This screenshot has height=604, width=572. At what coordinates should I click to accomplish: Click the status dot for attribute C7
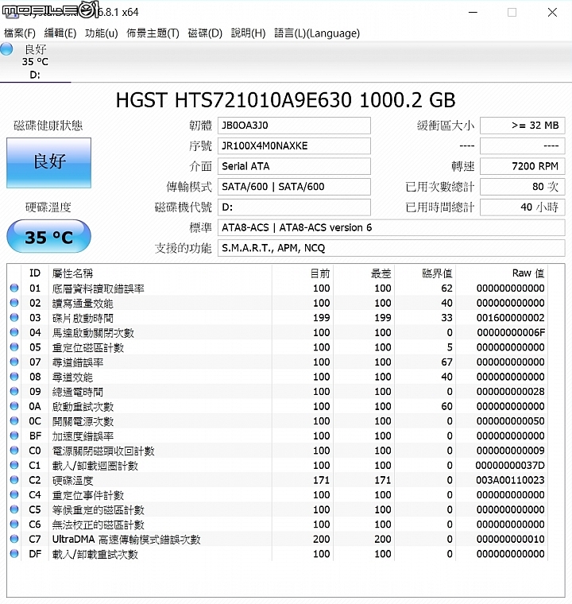pos(14,539)
